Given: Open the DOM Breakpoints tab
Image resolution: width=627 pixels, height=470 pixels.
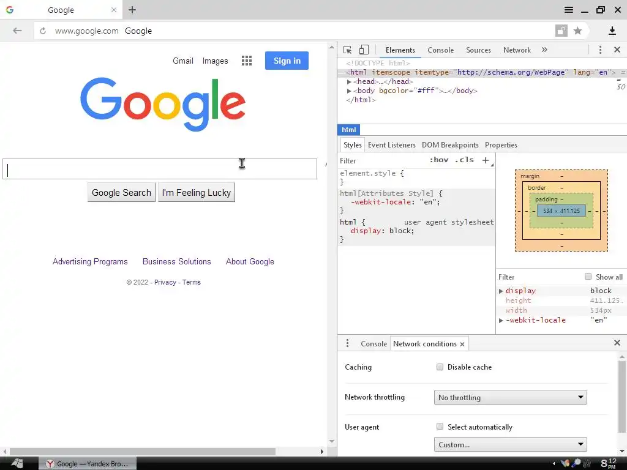Looking at the screenshot, I should point(450,145).
